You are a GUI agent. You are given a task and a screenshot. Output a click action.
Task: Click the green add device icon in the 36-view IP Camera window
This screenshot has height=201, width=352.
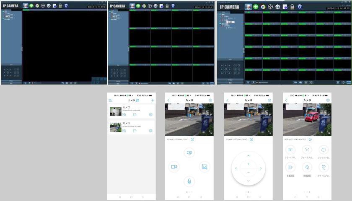(x=256, y=7)
